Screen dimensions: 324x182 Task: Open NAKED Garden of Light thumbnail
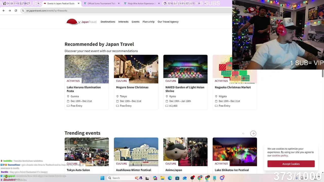click(x=185, y=69)
